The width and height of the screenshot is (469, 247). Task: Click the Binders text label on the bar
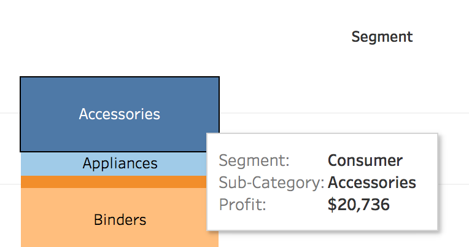click(x=120, y=220)
